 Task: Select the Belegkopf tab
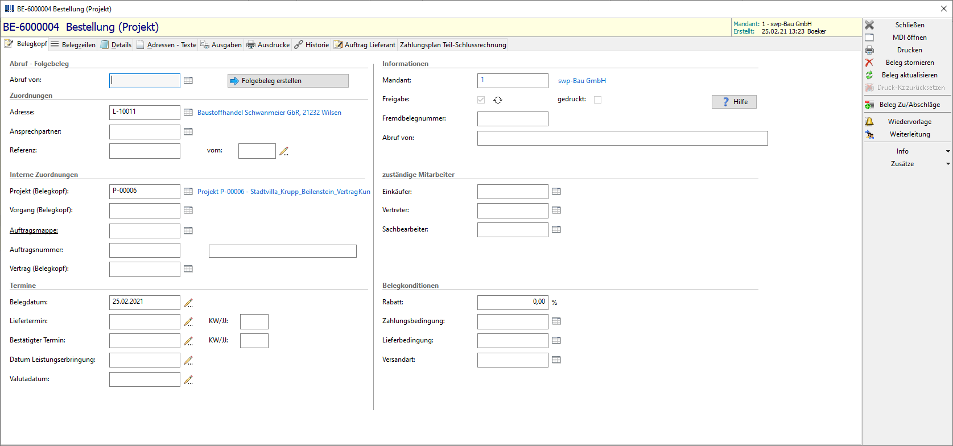pyautogui.click(x=26, y=44)
